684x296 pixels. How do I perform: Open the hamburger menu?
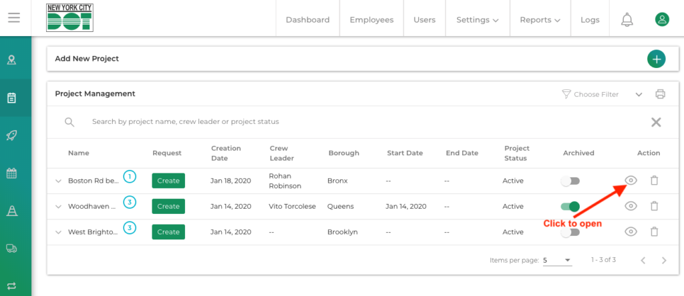[14, 18]
